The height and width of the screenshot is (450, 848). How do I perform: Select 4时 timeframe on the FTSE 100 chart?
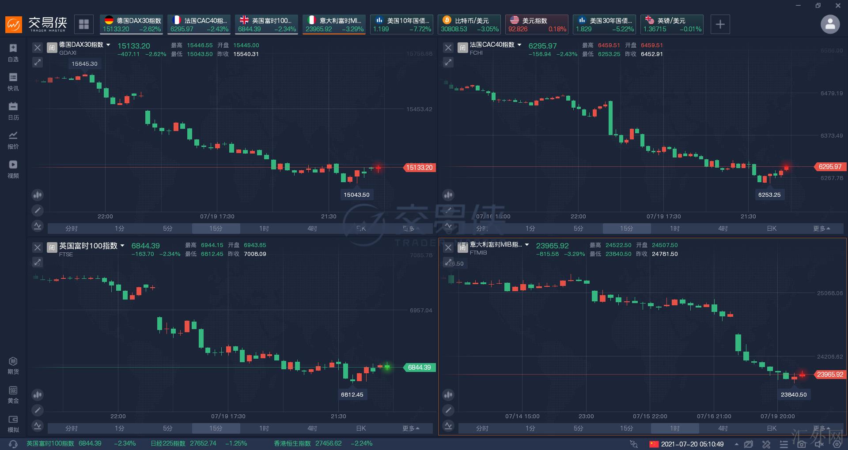tap(312, 428)
